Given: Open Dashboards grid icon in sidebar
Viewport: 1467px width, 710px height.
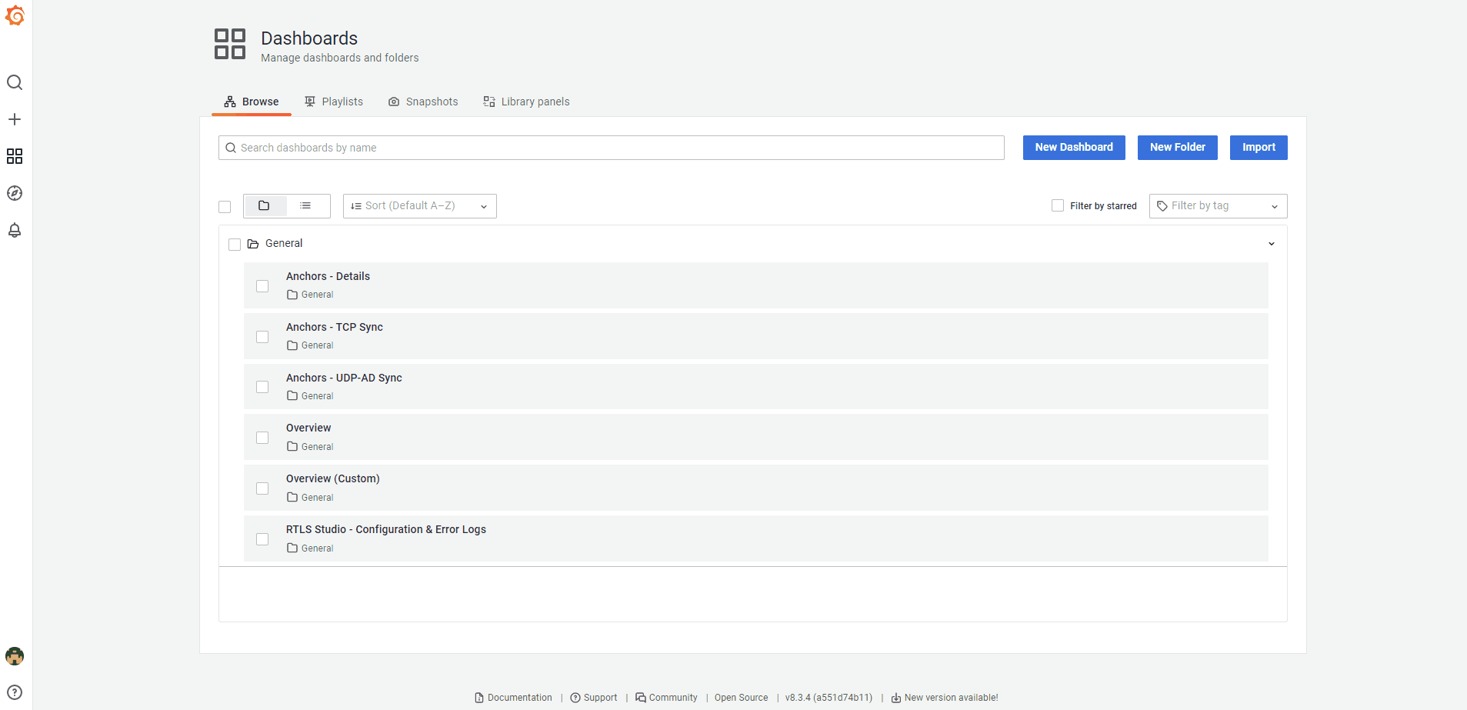Looking at the screenshot, I should point(15,156).
